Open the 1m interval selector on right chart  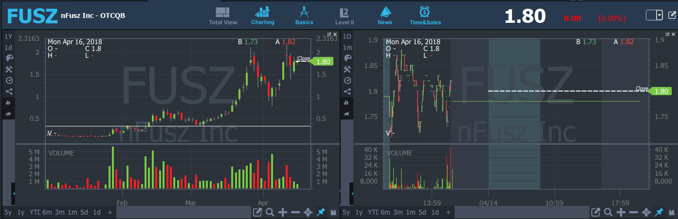click(x=348, y=48)
